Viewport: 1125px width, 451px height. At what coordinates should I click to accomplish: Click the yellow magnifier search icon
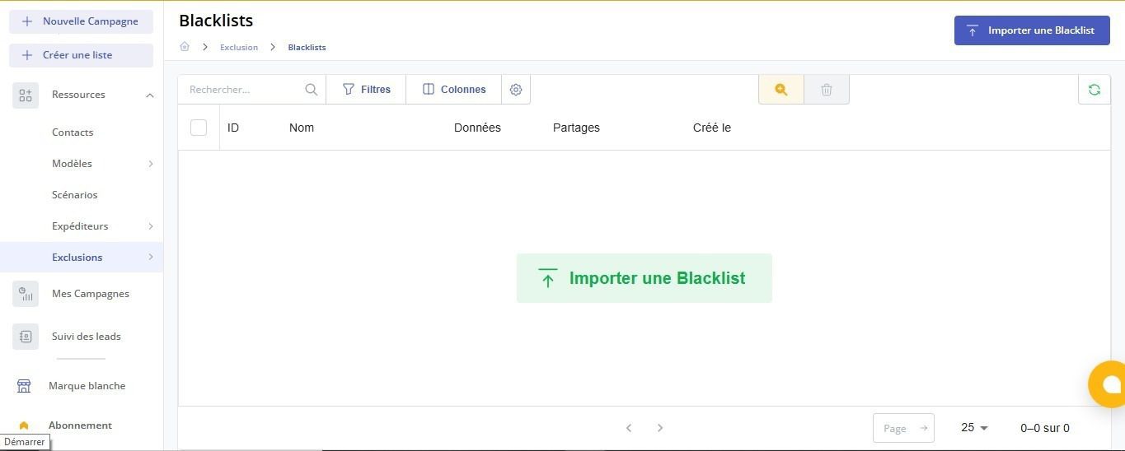coord(780,90)
